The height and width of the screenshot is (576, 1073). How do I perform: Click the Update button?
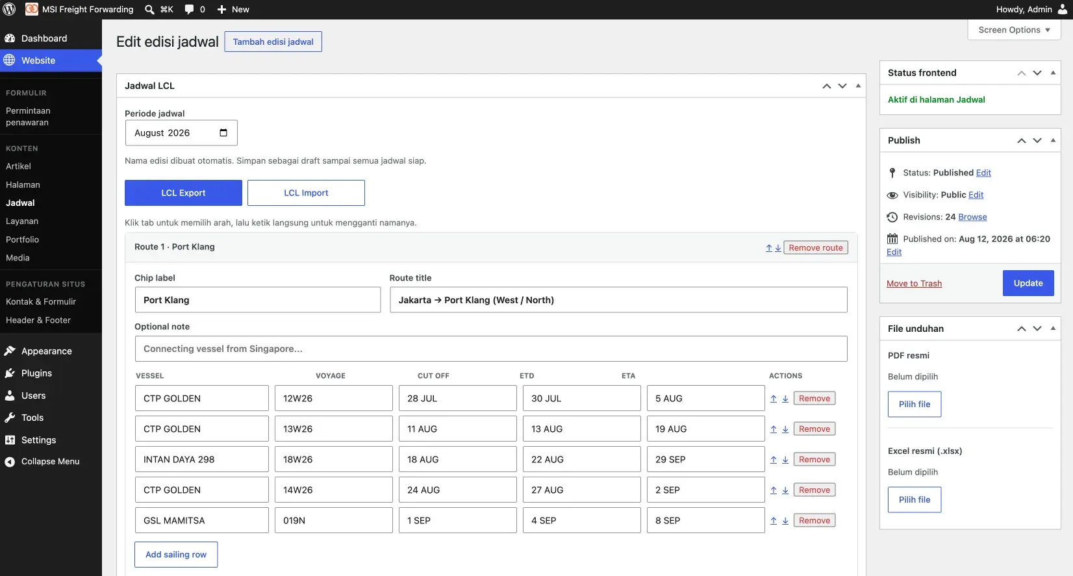1028,283
